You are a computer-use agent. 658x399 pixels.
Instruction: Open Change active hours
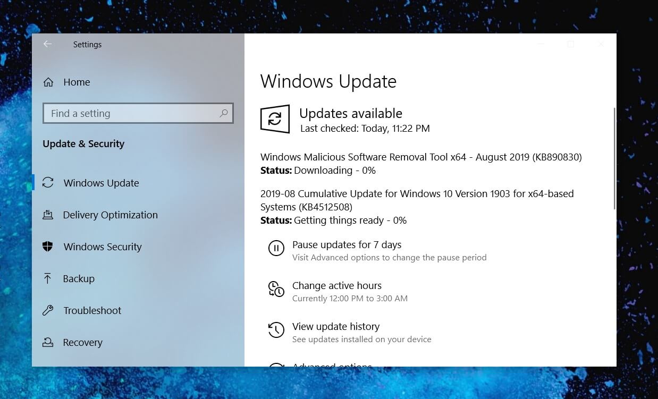coord(337,286)
